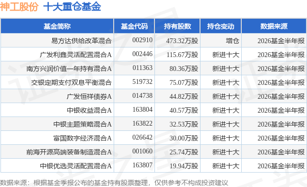This screenshot has width=307, height=187.
Task: Select fund code 163807
Action: point(142,165)
